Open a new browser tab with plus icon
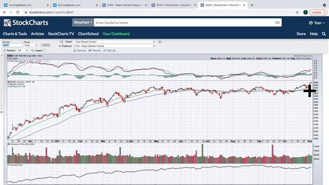329x185 pixels. coord(252,5)
